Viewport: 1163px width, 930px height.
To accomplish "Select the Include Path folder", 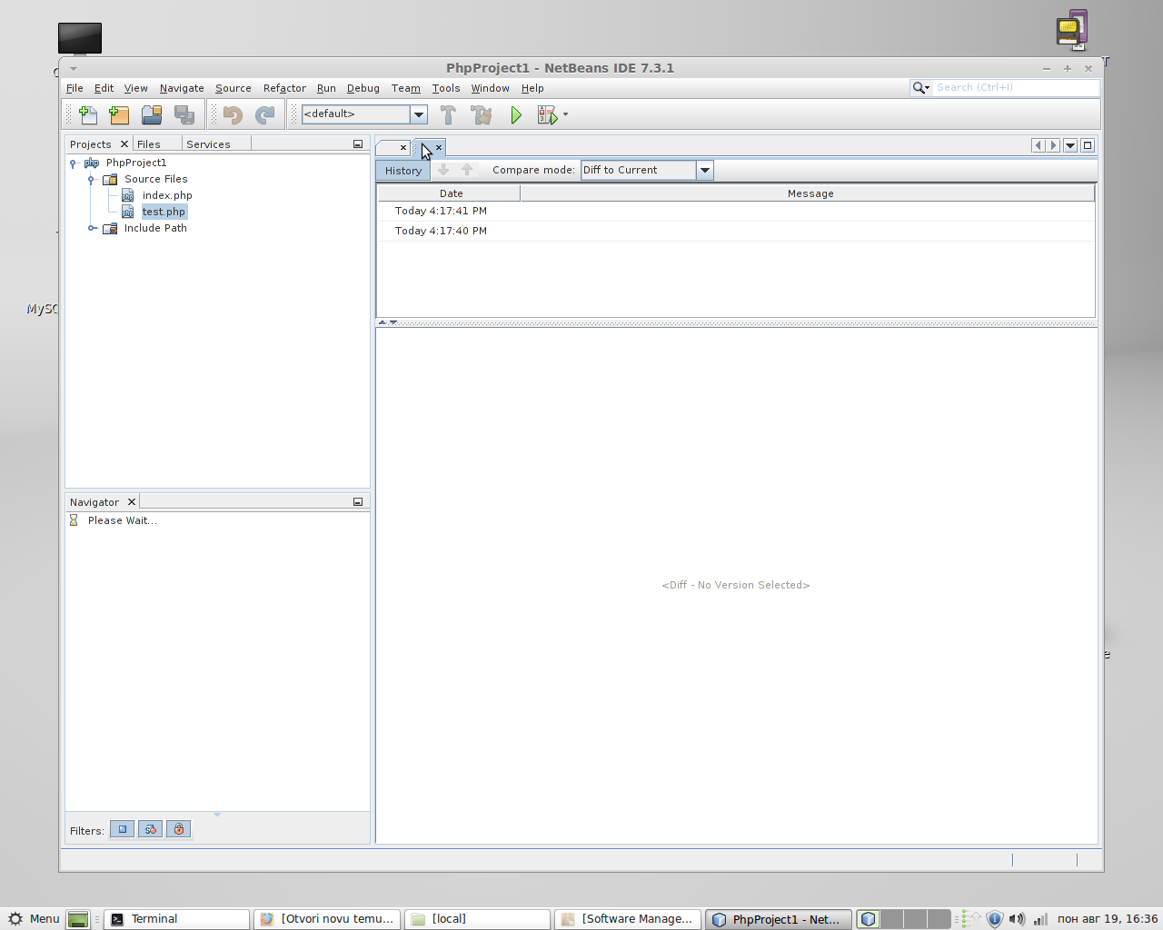I will click(x=155, y=229).
